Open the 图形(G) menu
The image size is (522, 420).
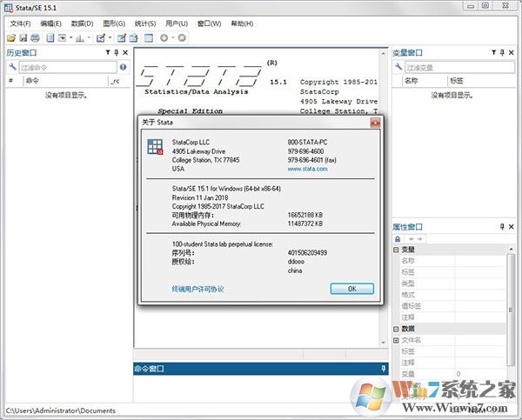(x=114, y=23)
